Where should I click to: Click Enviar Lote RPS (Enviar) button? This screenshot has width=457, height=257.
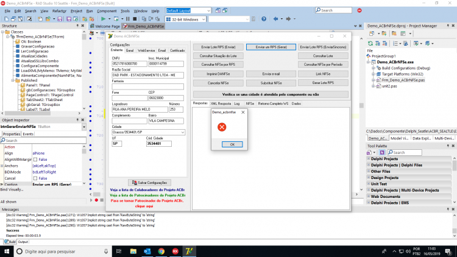218,47
